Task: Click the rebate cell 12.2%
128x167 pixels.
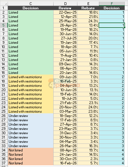Action: click(88, 116)
